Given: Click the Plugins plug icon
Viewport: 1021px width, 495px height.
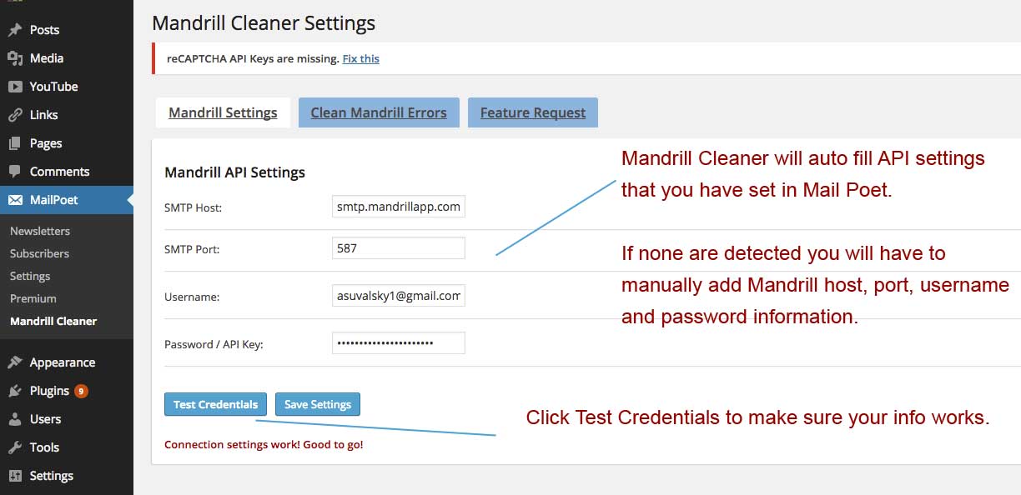Looking at the screenshot, I should [x=15, y=391].
